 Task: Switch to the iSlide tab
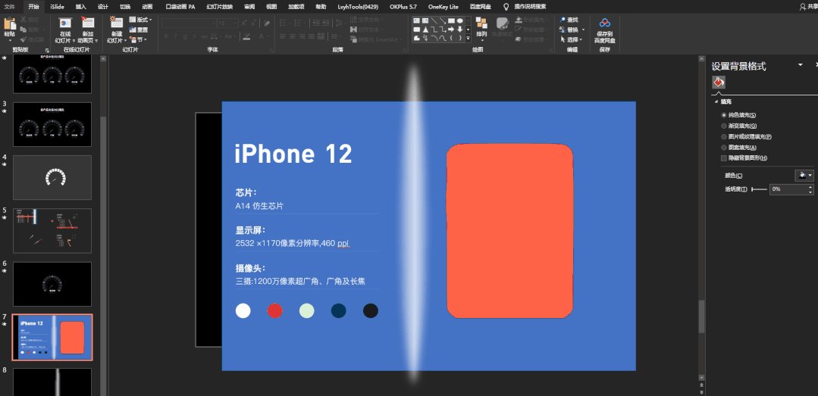(58, 7)
